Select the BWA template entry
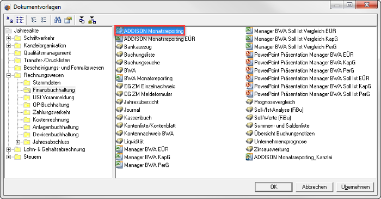 point(130,70)
